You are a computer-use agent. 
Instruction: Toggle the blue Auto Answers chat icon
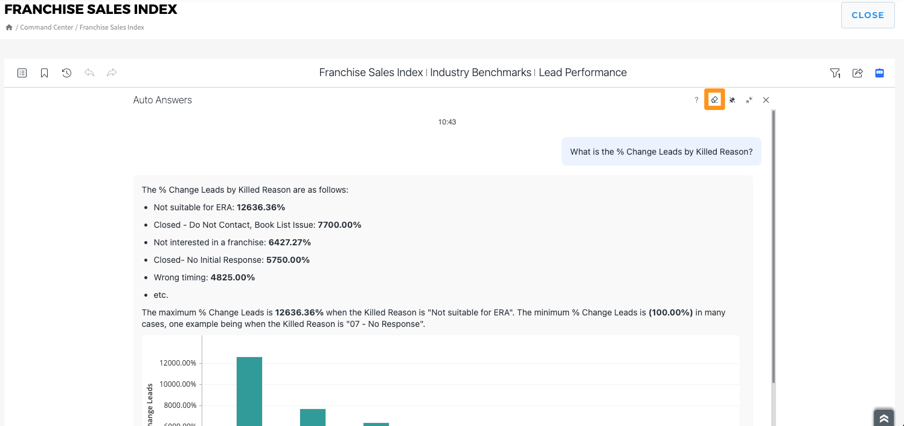[880, 73]
